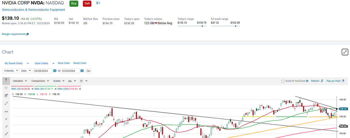
Task: Click the Go button
Action: [x=88, y=71]
